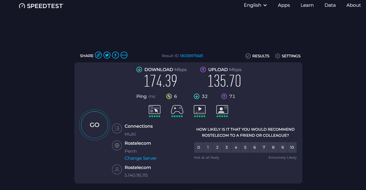
Task: Click the Multi connections value
Action: (130, 134)
